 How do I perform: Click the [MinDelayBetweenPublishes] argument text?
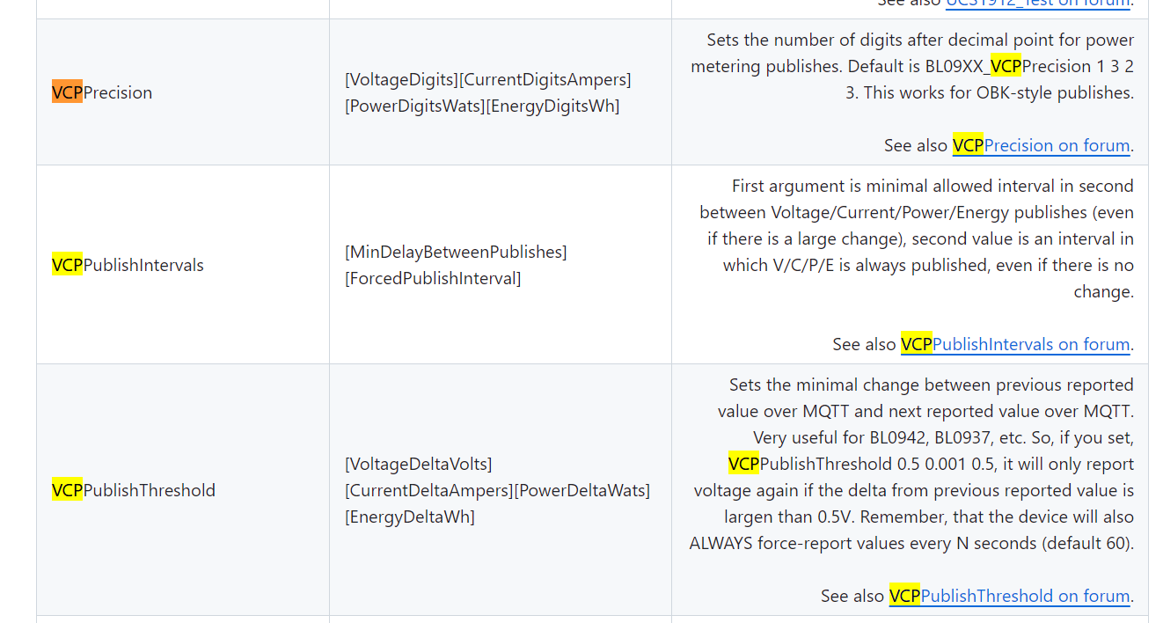(x=456, y=252)
